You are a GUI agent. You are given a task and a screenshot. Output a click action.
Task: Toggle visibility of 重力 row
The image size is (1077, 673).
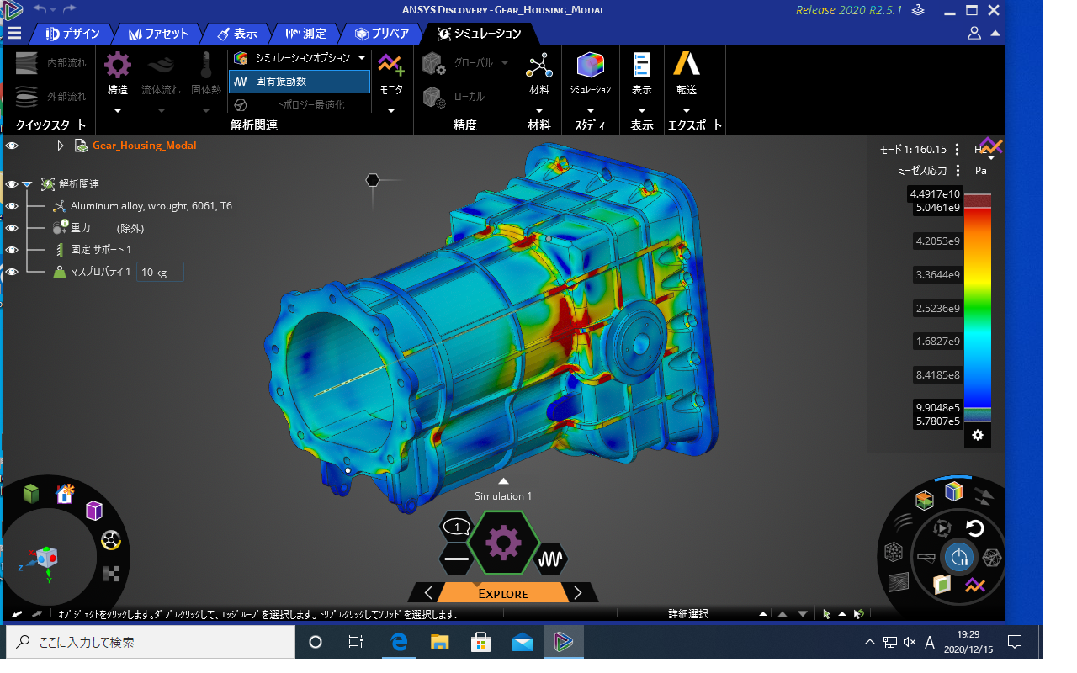pyautogui.click(x=12, y=228)
